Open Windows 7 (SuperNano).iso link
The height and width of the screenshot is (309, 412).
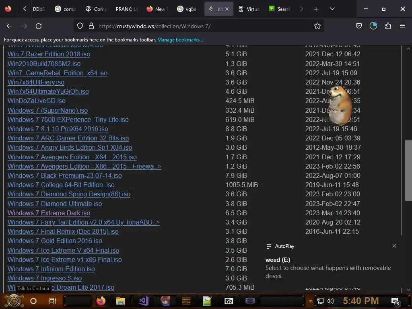coord(47,110)
